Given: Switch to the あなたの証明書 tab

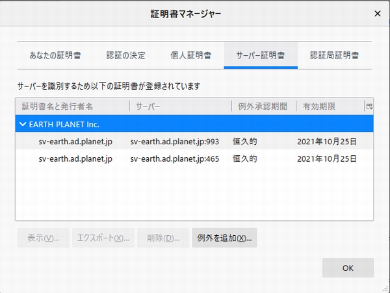Looking at the screenshot, I should [x=55, y=55].
